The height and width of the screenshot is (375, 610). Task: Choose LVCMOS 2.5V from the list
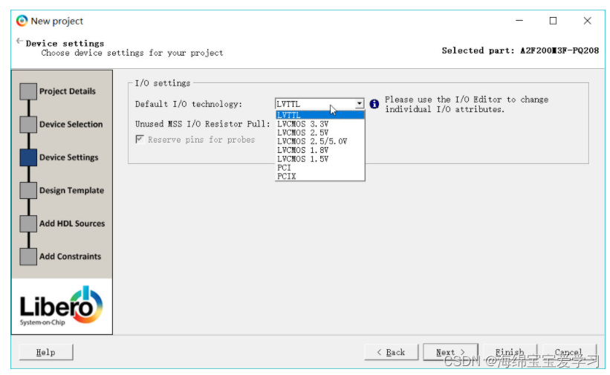click(x=319, y=133)
